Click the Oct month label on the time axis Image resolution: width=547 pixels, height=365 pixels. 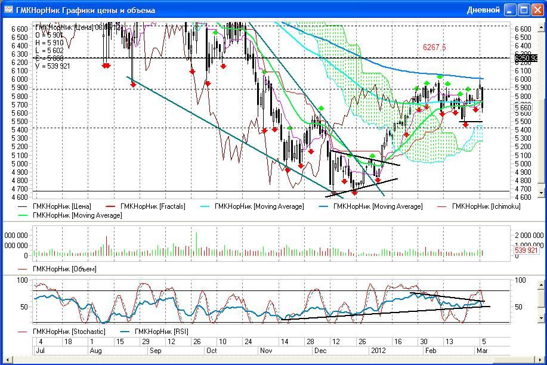pos(212,350)
